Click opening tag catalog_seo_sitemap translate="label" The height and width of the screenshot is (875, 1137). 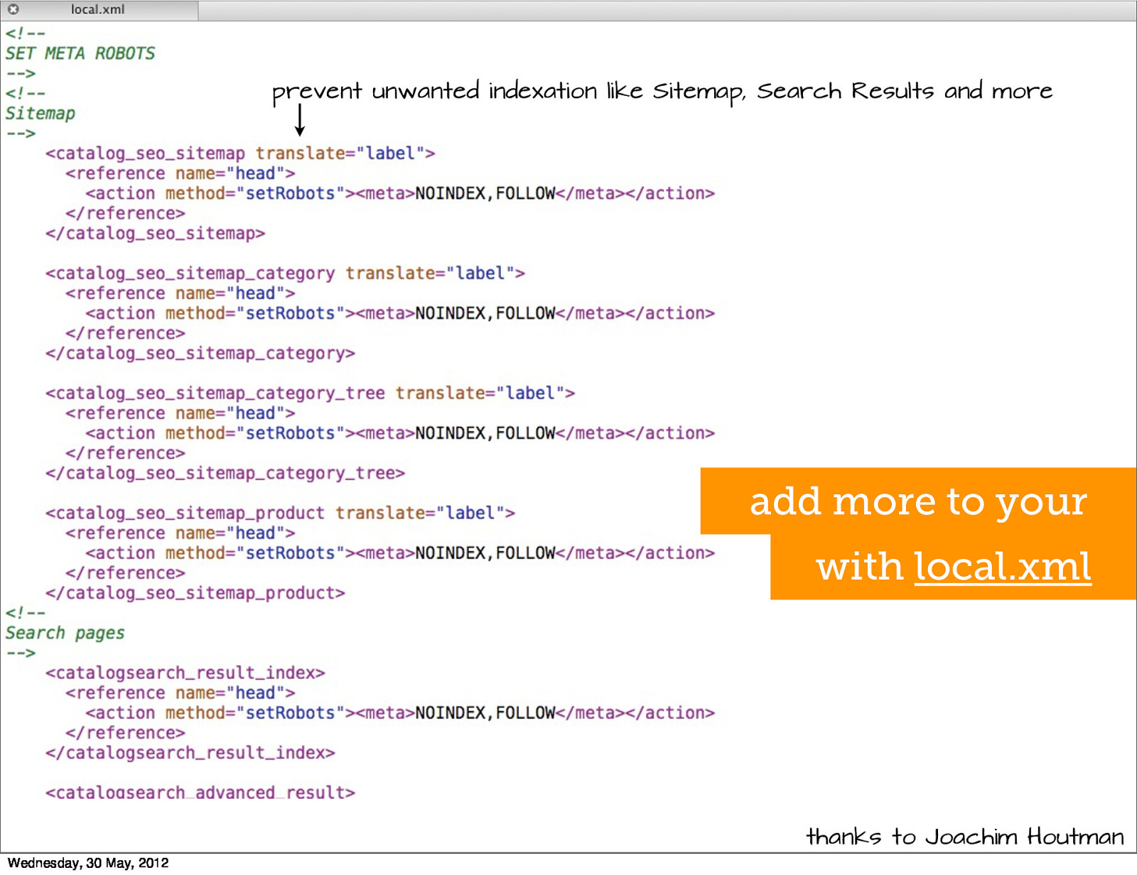click(x=240, y=154)
